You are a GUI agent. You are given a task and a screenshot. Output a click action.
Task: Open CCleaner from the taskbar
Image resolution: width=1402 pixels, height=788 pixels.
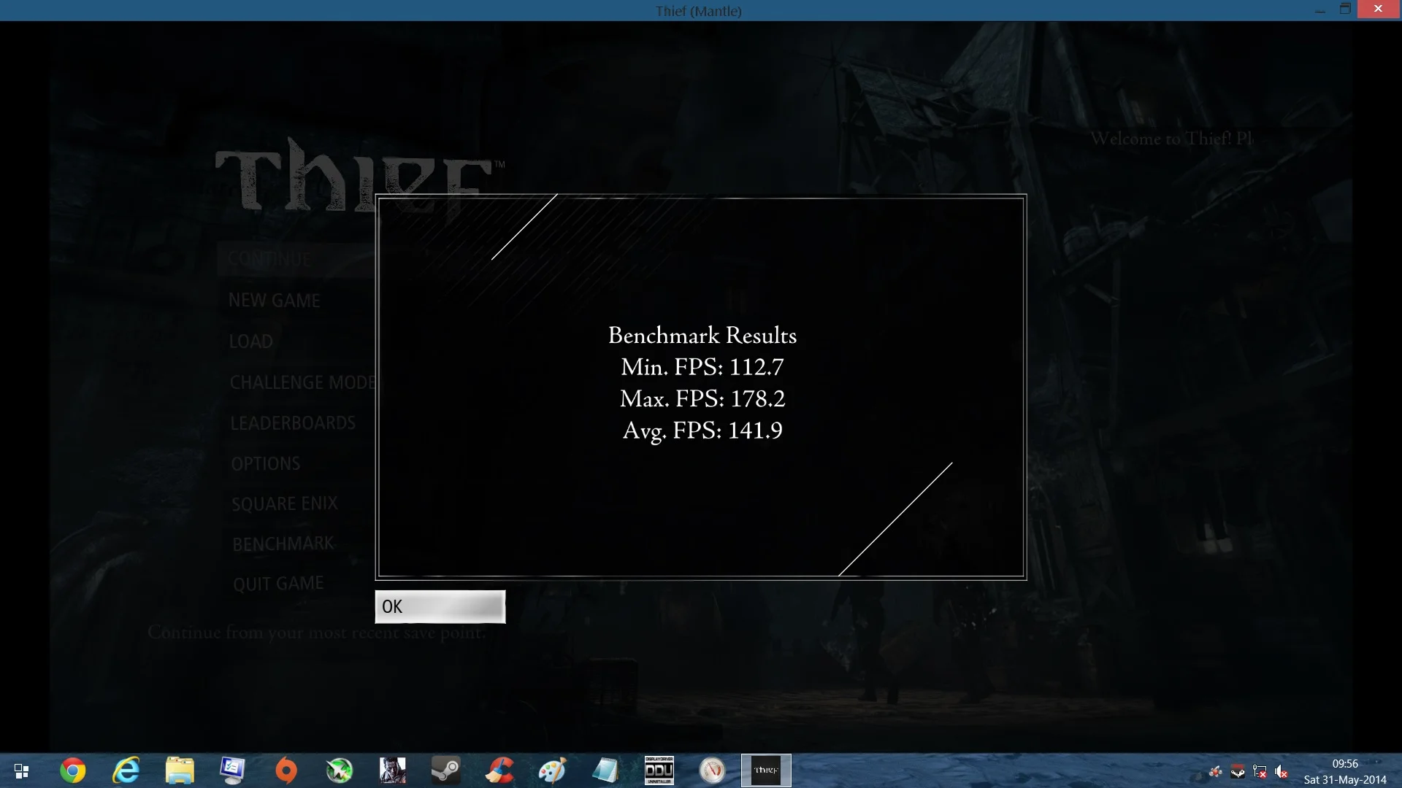pos(499,770)
